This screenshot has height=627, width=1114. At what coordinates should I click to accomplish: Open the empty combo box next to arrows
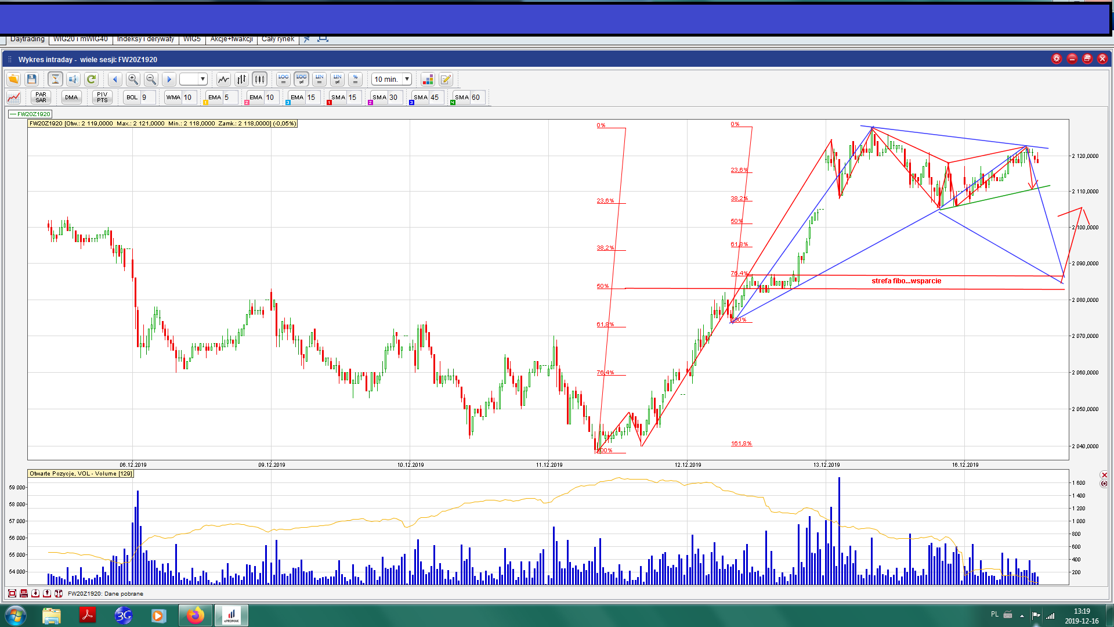193,80
